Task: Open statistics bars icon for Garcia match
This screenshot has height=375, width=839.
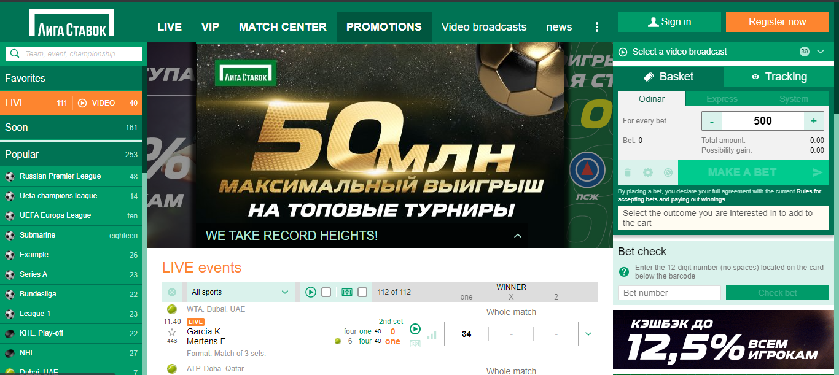Action: coord(432,334)
